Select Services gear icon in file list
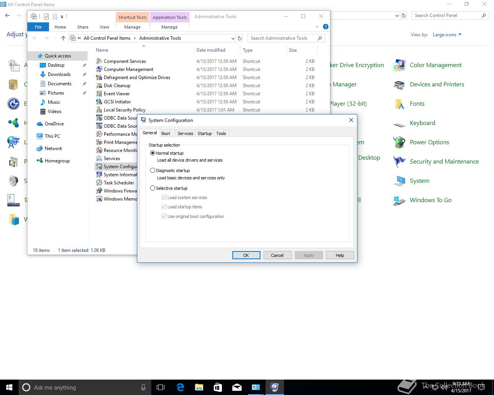 tap(99, 158)
